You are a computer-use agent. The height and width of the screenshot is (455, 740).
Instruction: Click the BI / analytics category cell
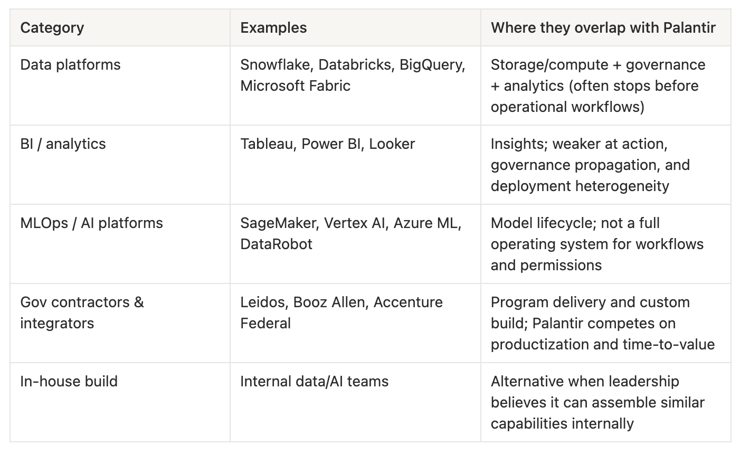[63, 144]
